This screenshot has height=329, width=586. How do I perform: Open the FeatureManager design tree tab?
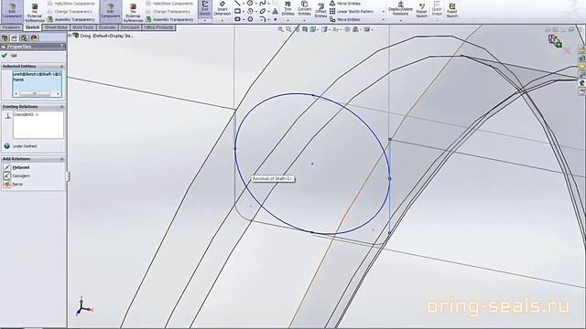coord(5,38)
